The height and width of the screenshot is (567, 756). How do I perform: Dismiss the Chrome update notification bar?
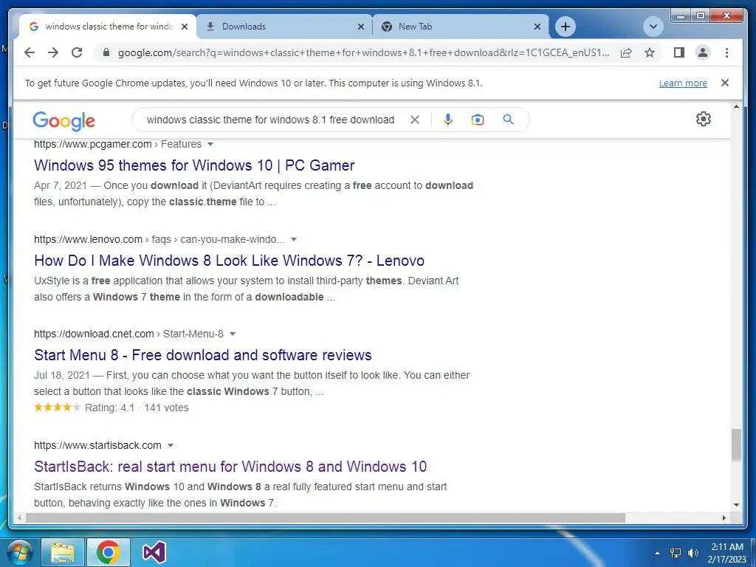(x=724, y=83)
